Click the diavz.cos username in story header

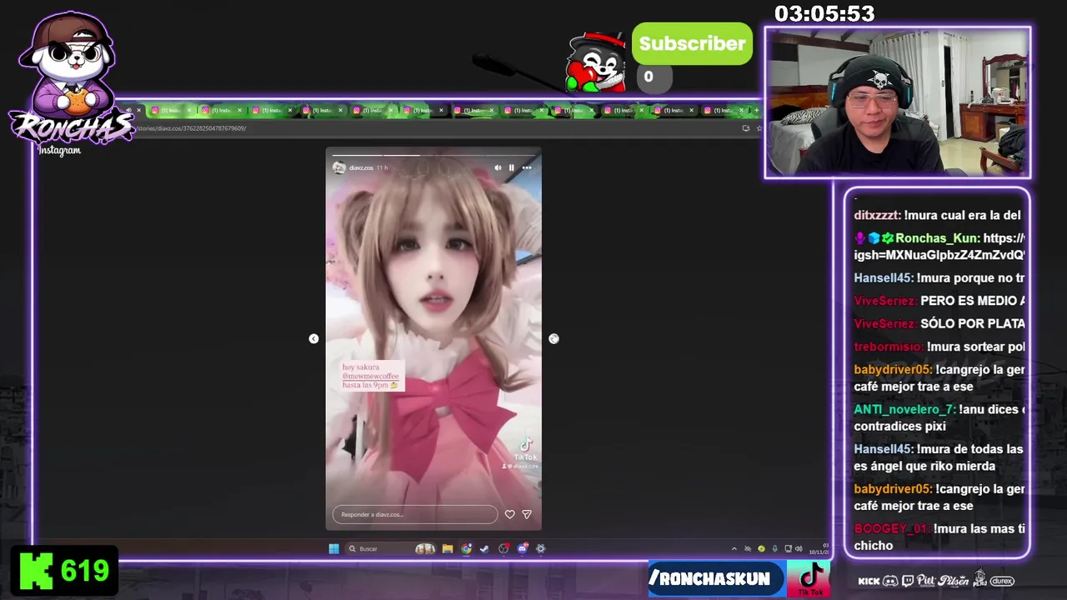point(361,167)
